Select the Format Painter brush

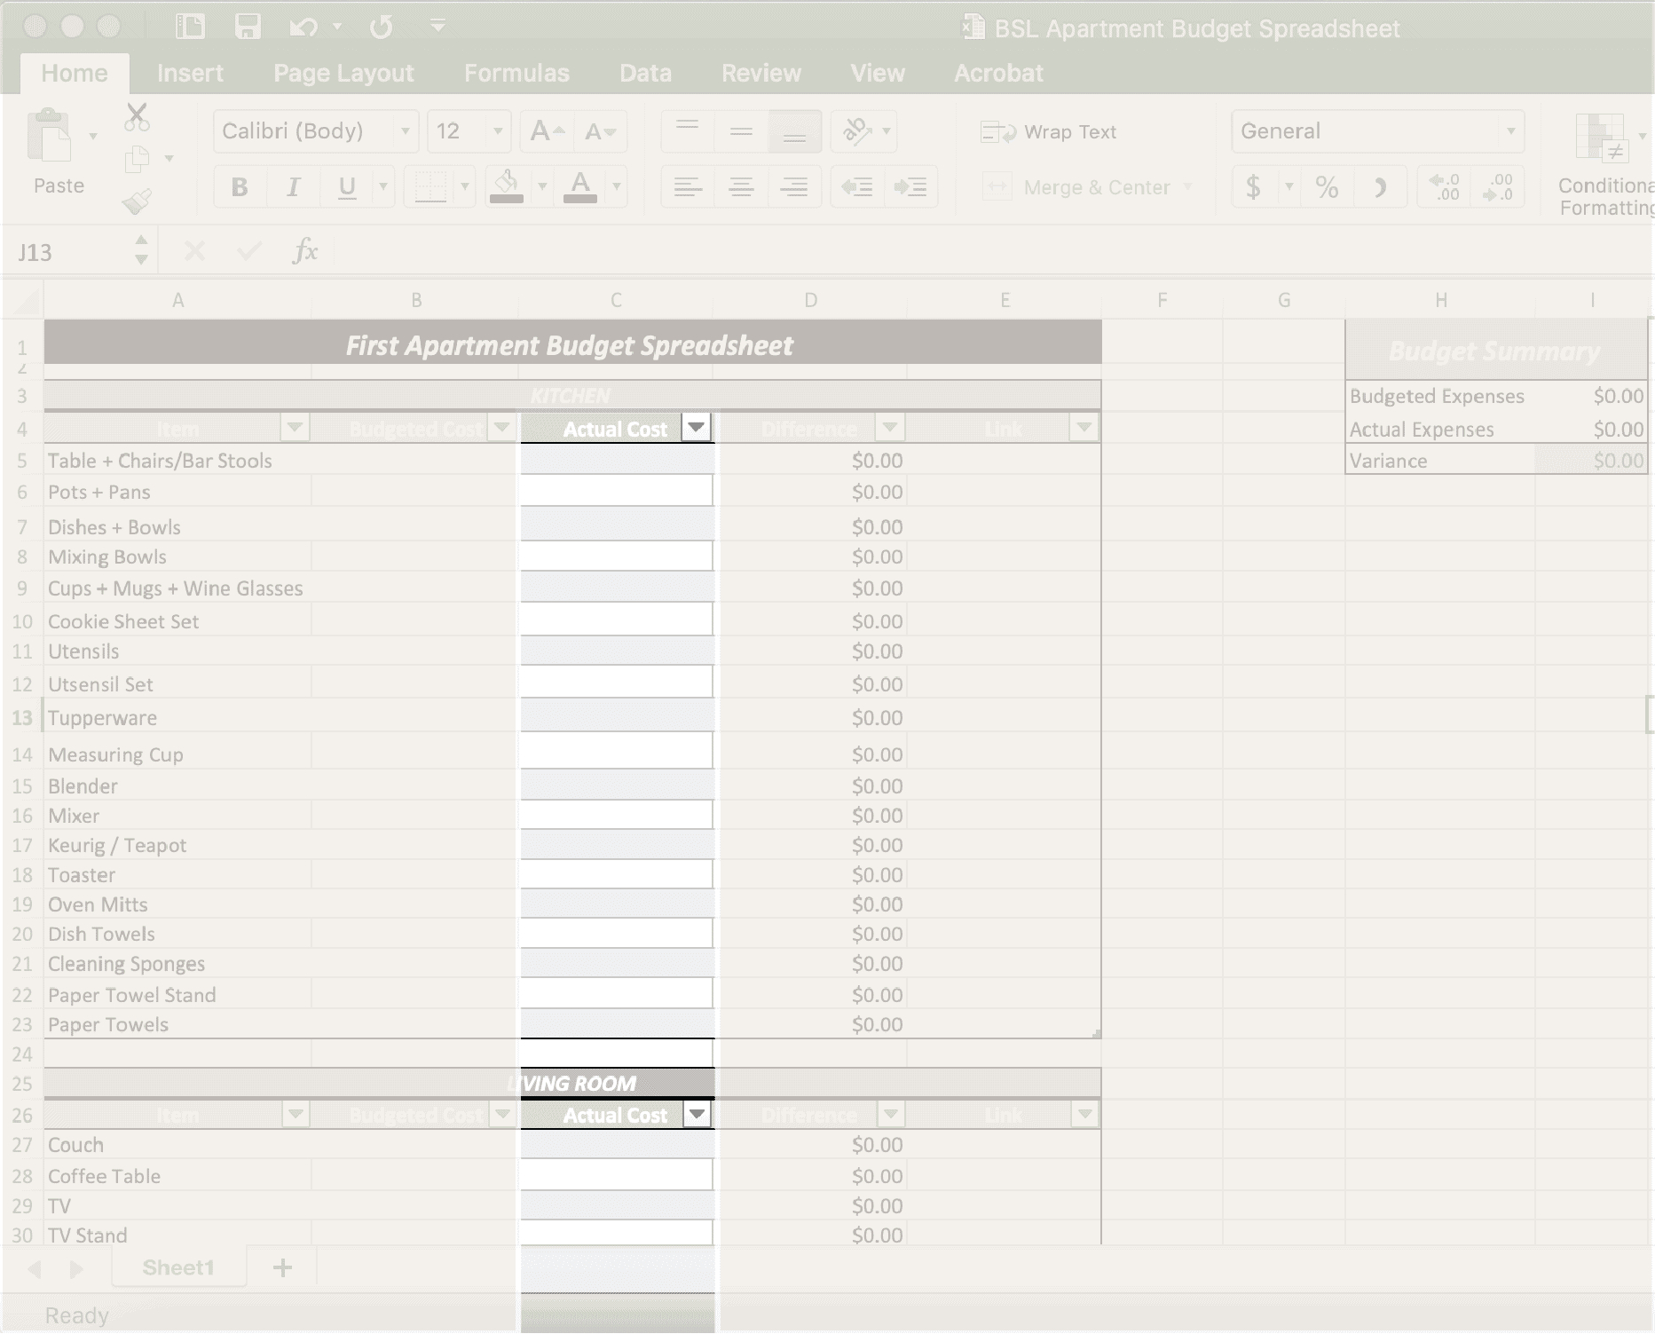pyautogui.click(x=137, y=202)
